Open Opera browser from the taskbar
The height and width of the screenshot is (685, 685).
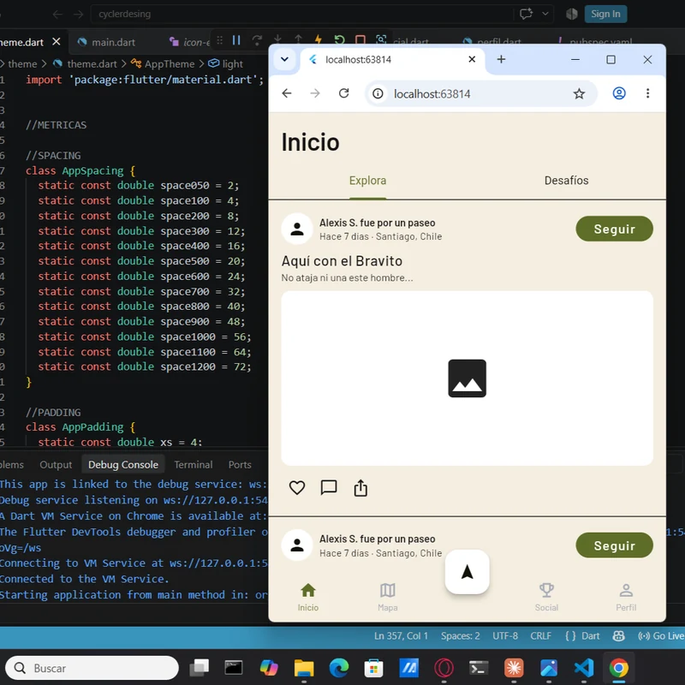click(444, 668)
